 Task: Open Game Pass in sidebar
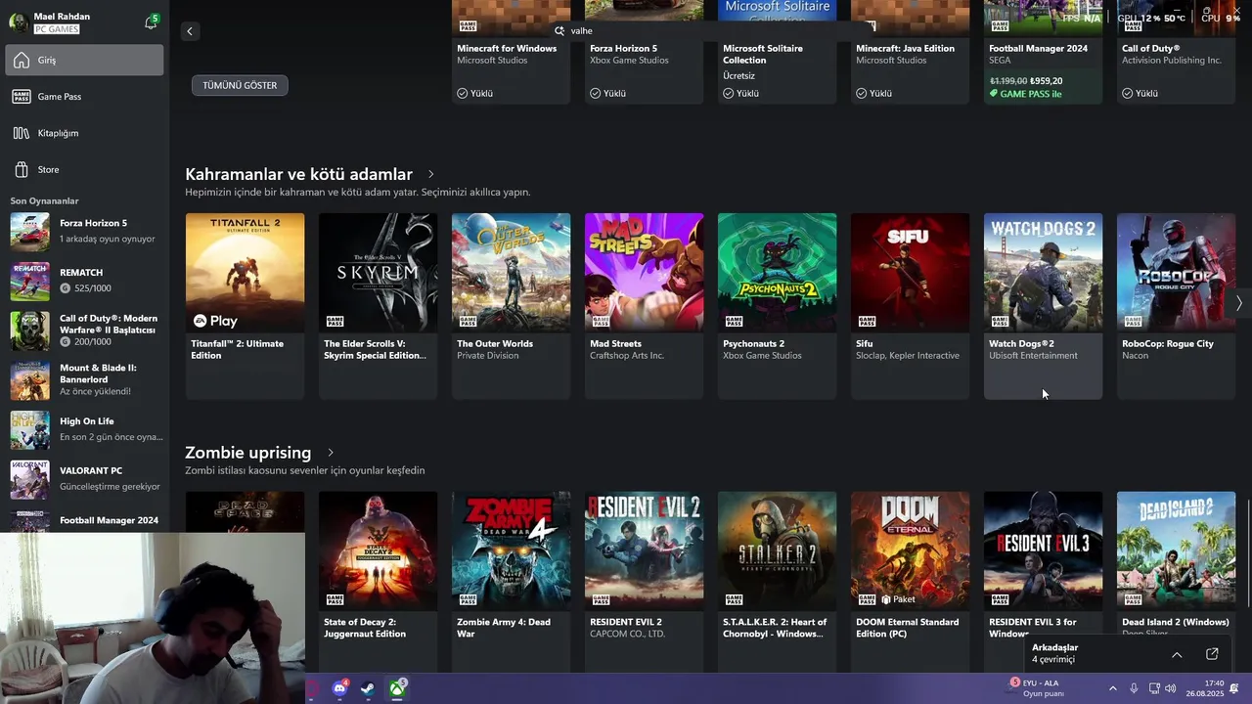coord(83,97)
